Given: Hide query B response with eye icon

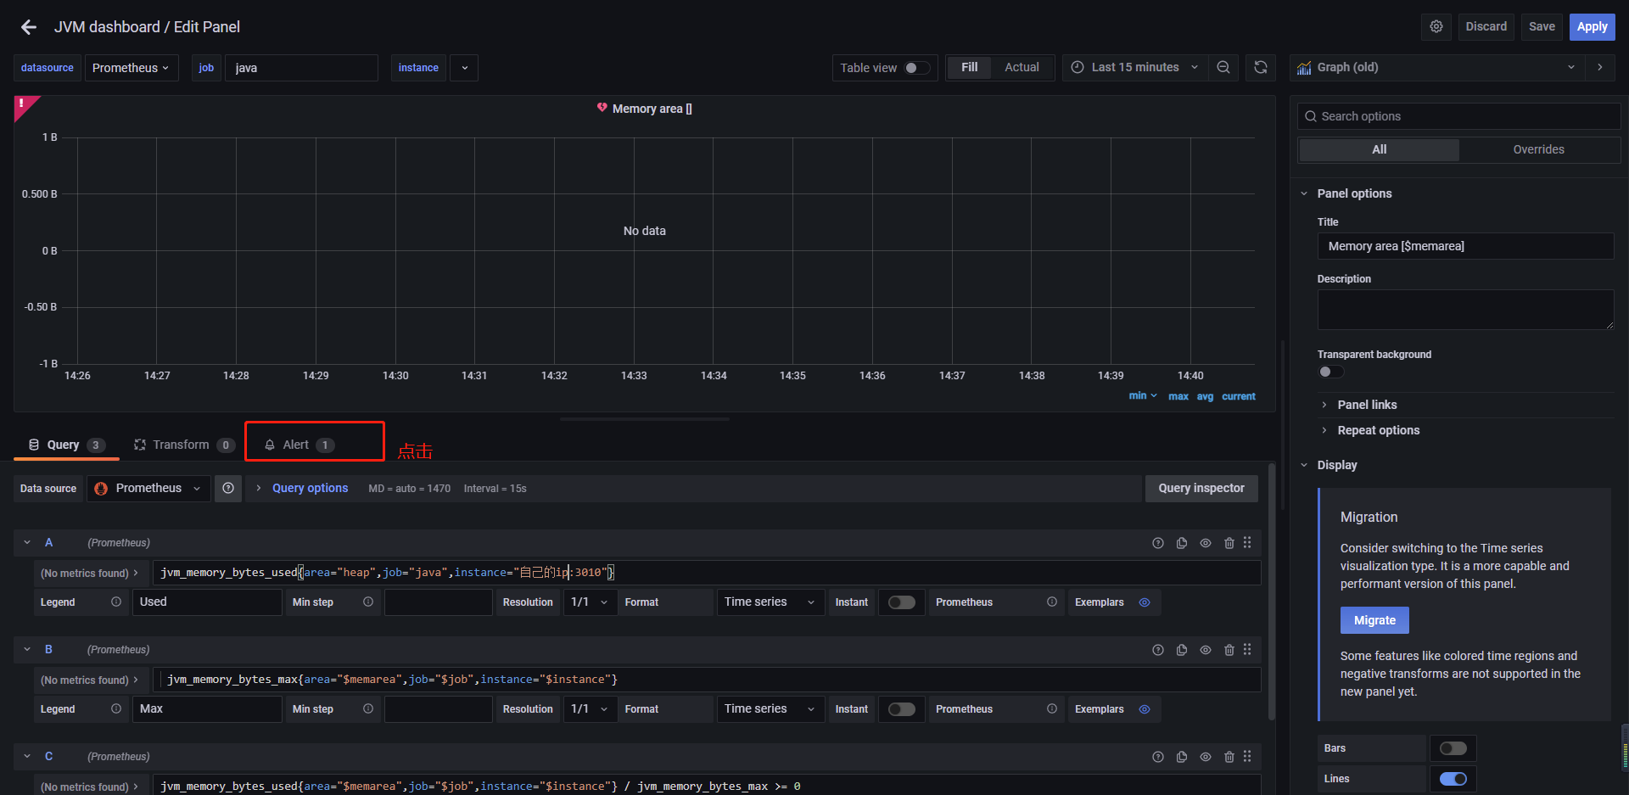Looking at the screenshot, I should (x=1206, y=650).
